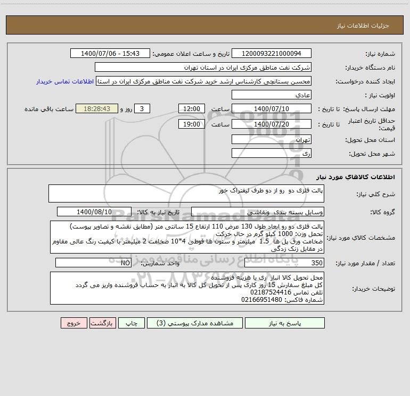Click the بازگشت back button
The width and height of the screenshot is (410, 396).
102,323
